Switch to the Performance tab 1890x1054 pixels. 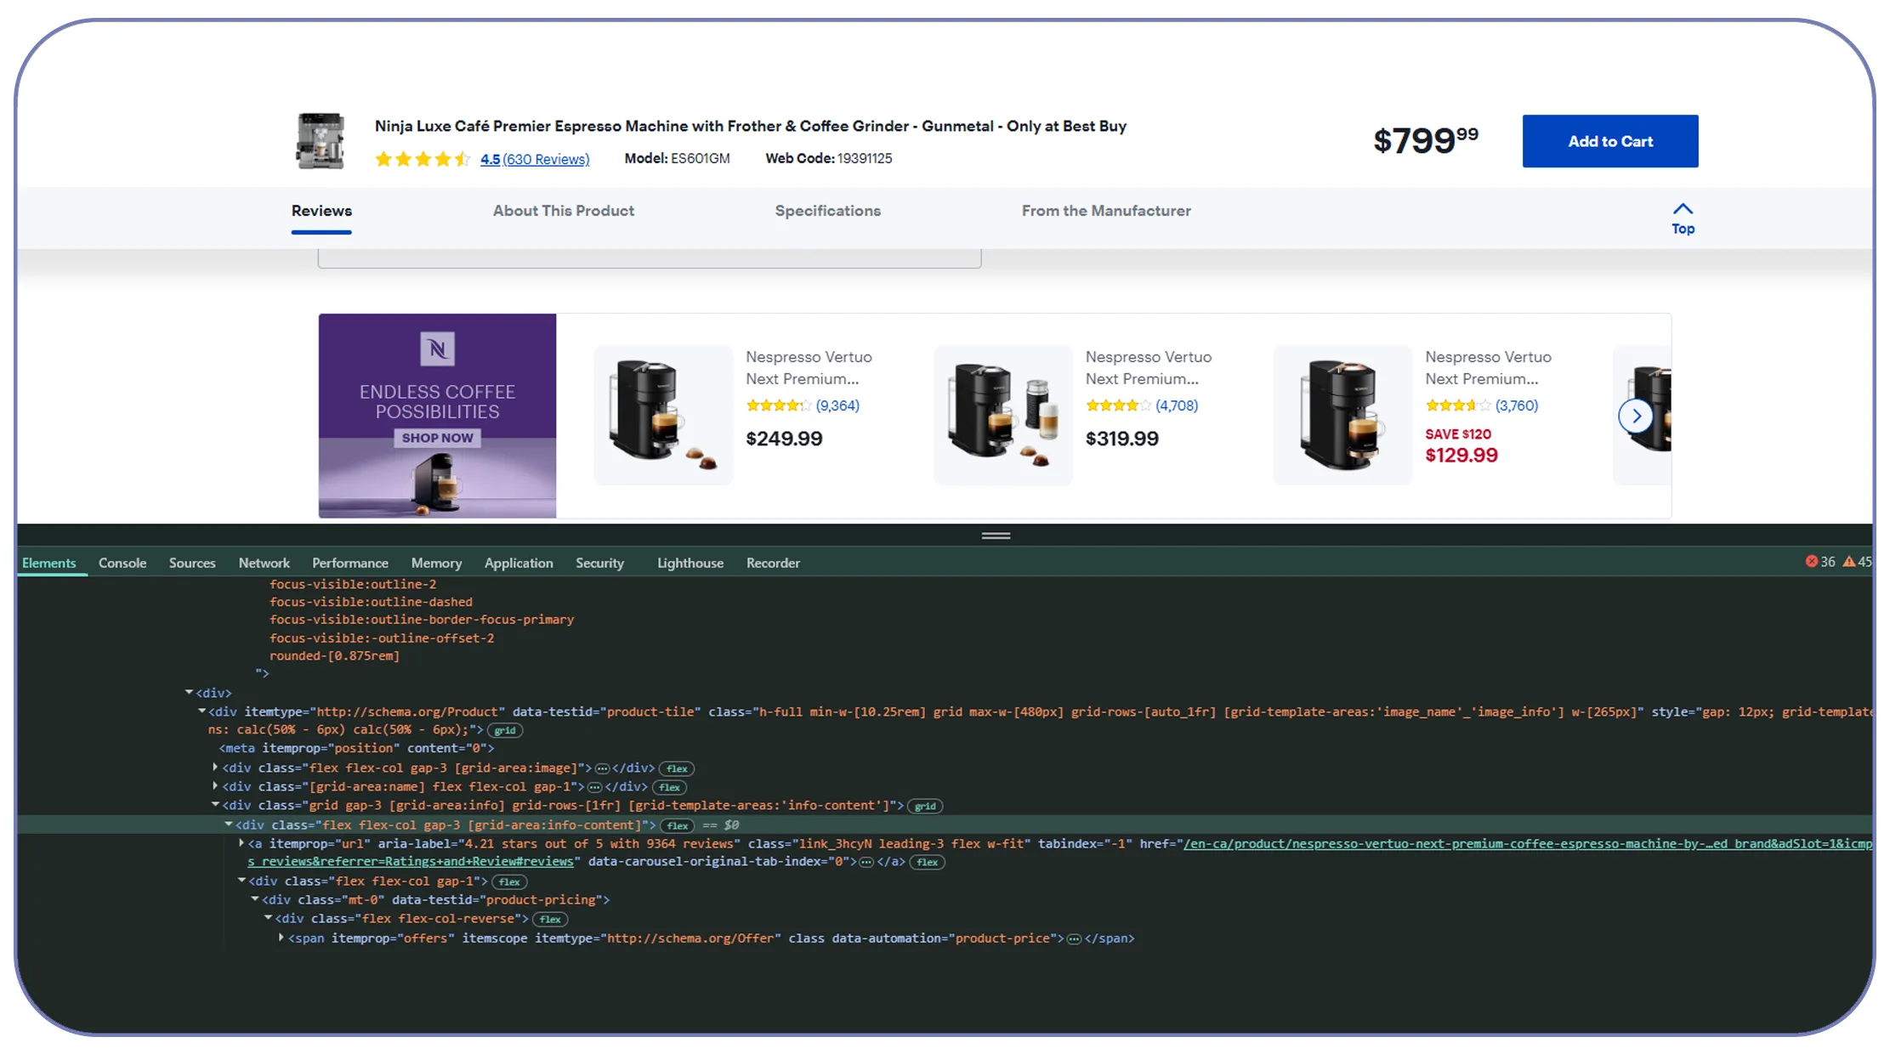350,563
